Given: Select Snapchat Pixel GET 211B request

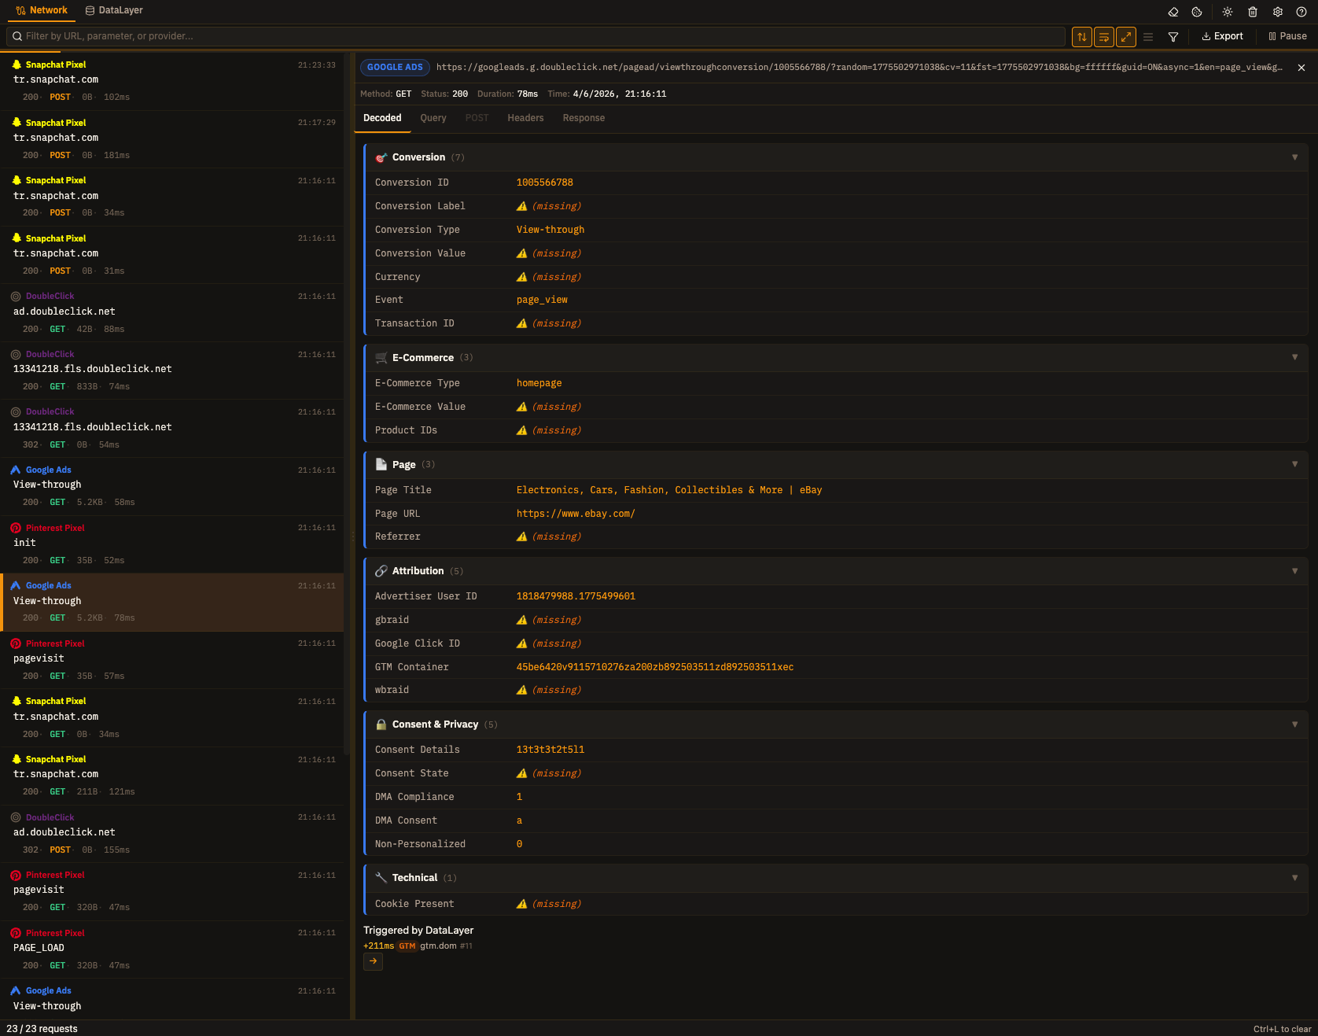Looking at the screenshot, I should coord(172,776).
